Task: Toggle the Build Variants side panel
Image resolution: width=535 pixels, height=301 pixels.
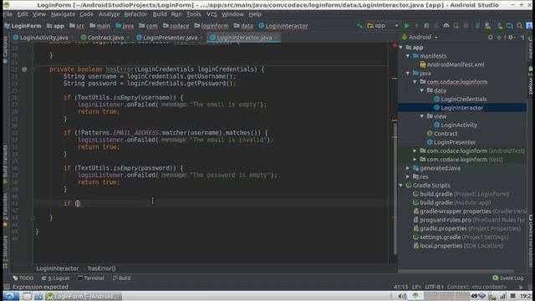Action: 5,165
